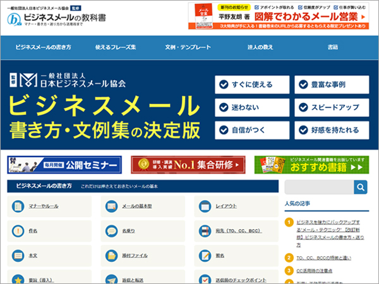Open the 使えるフレーズ集 menu item
Image resolution: width=379 pixels, height=284 pixels.
click(x=116, y=47)
